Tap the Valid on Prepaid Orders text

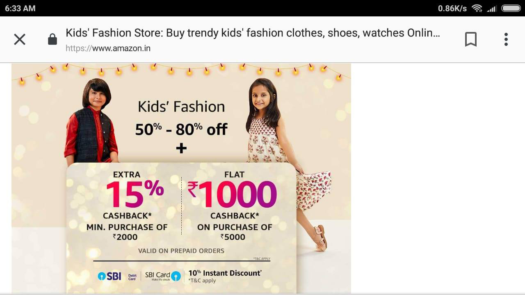(181, 251)
